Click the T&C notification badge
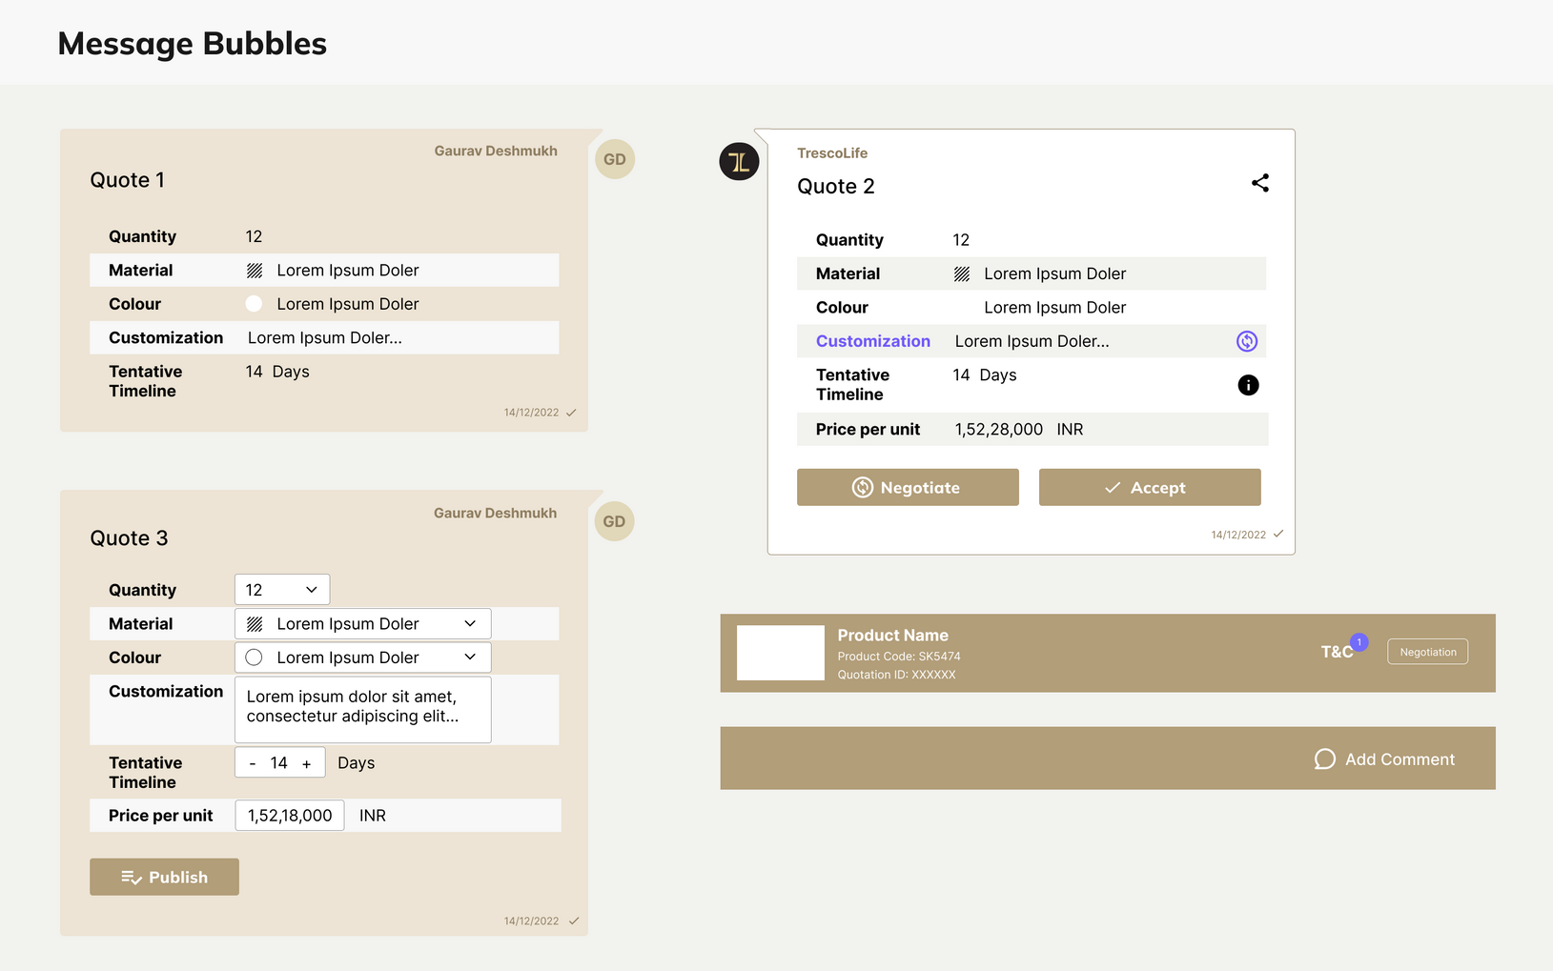The height and width of the screenshot is (971, 1553). click(1359, 642)
